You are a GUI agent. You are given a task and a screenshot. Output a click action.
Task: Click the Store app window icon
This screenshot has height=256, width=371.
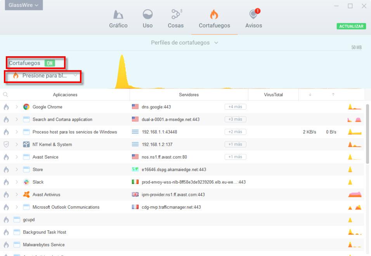point(26,170)
